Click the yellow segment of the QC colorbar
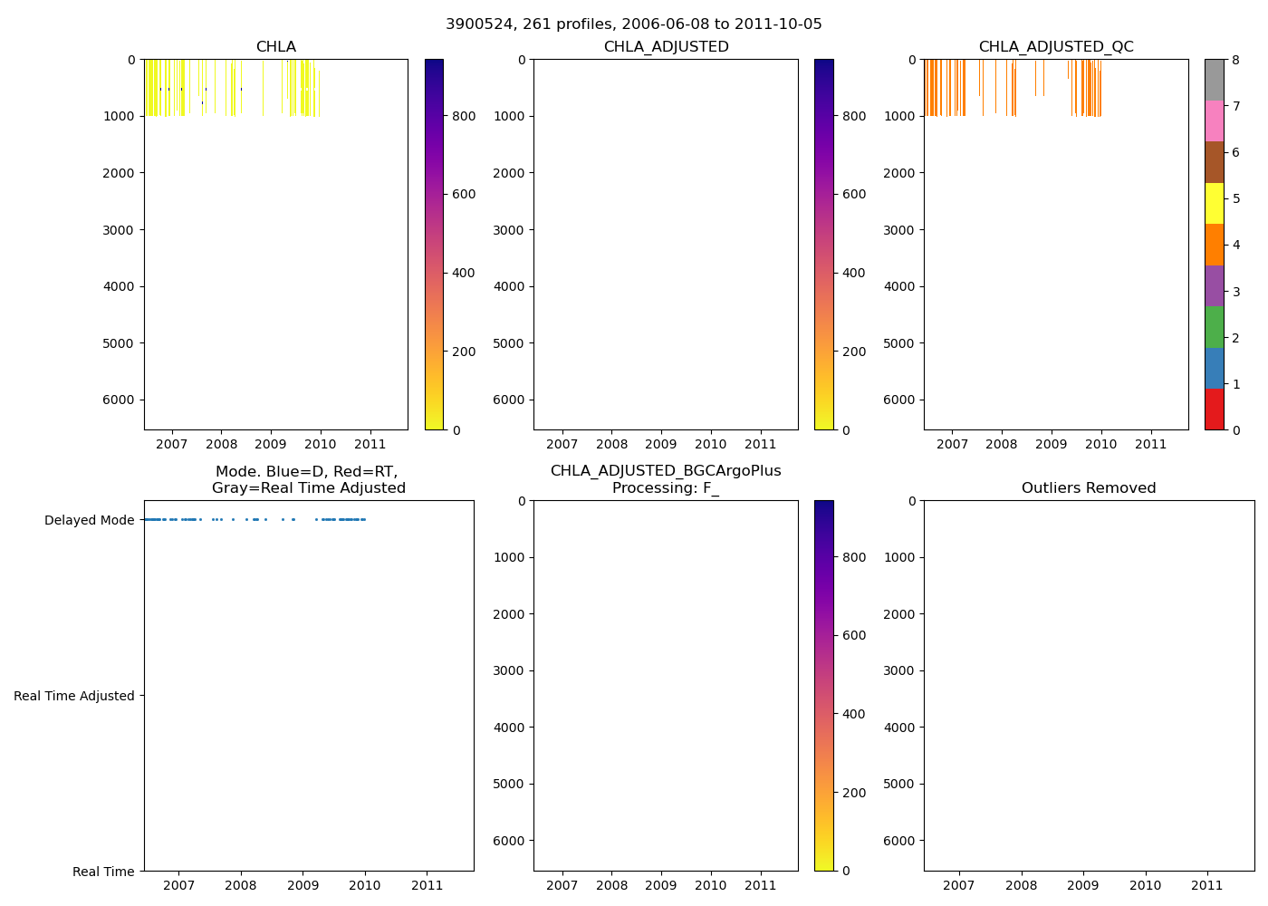Viewport: 1268px width, 906px height. [x=1214, y=203]
